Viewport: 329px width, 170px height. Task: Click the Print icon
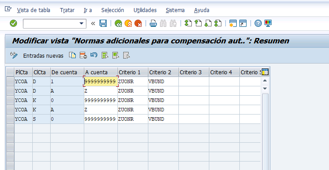pos(153,23)
